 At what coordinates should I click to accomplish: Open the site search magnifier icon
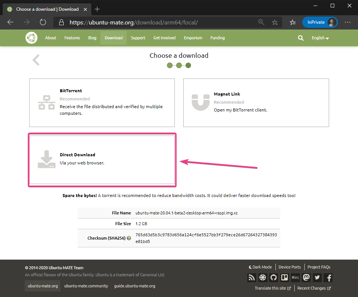(x=301, y=38)
